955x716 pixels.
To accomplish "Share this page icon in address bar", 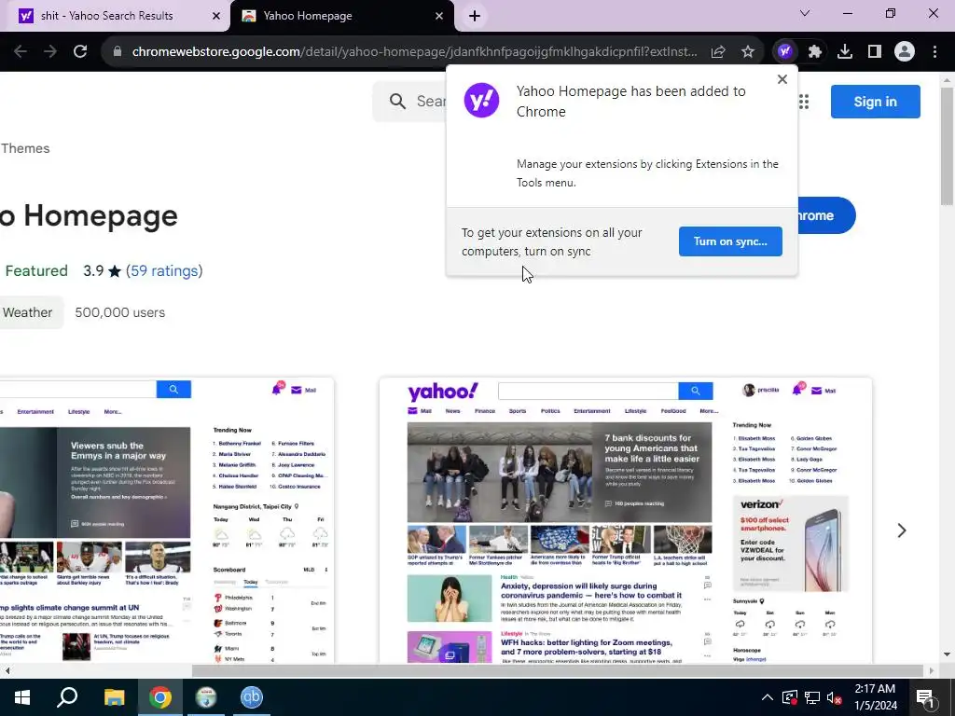I will pyautogui.click(x=718, y=52).
